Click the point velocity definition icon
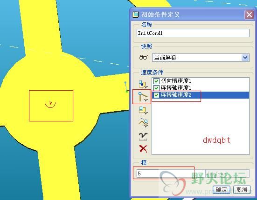The width and height of the screenshot is (257, 200). point(143,84)
